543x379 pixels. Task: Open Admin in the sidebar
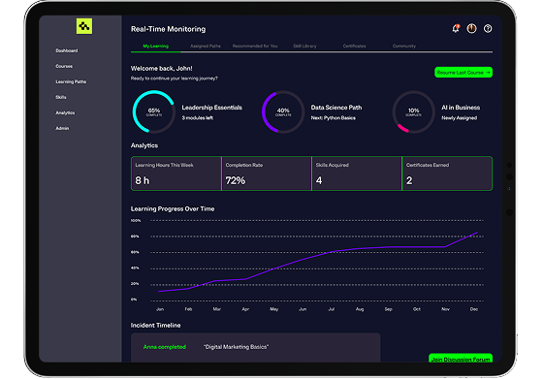tap(62, 128)
